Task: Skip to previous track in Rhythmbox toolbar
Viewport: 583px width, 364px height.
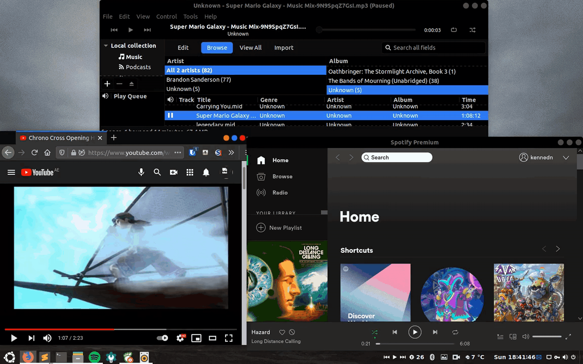Action: click(x=114, y=30)
